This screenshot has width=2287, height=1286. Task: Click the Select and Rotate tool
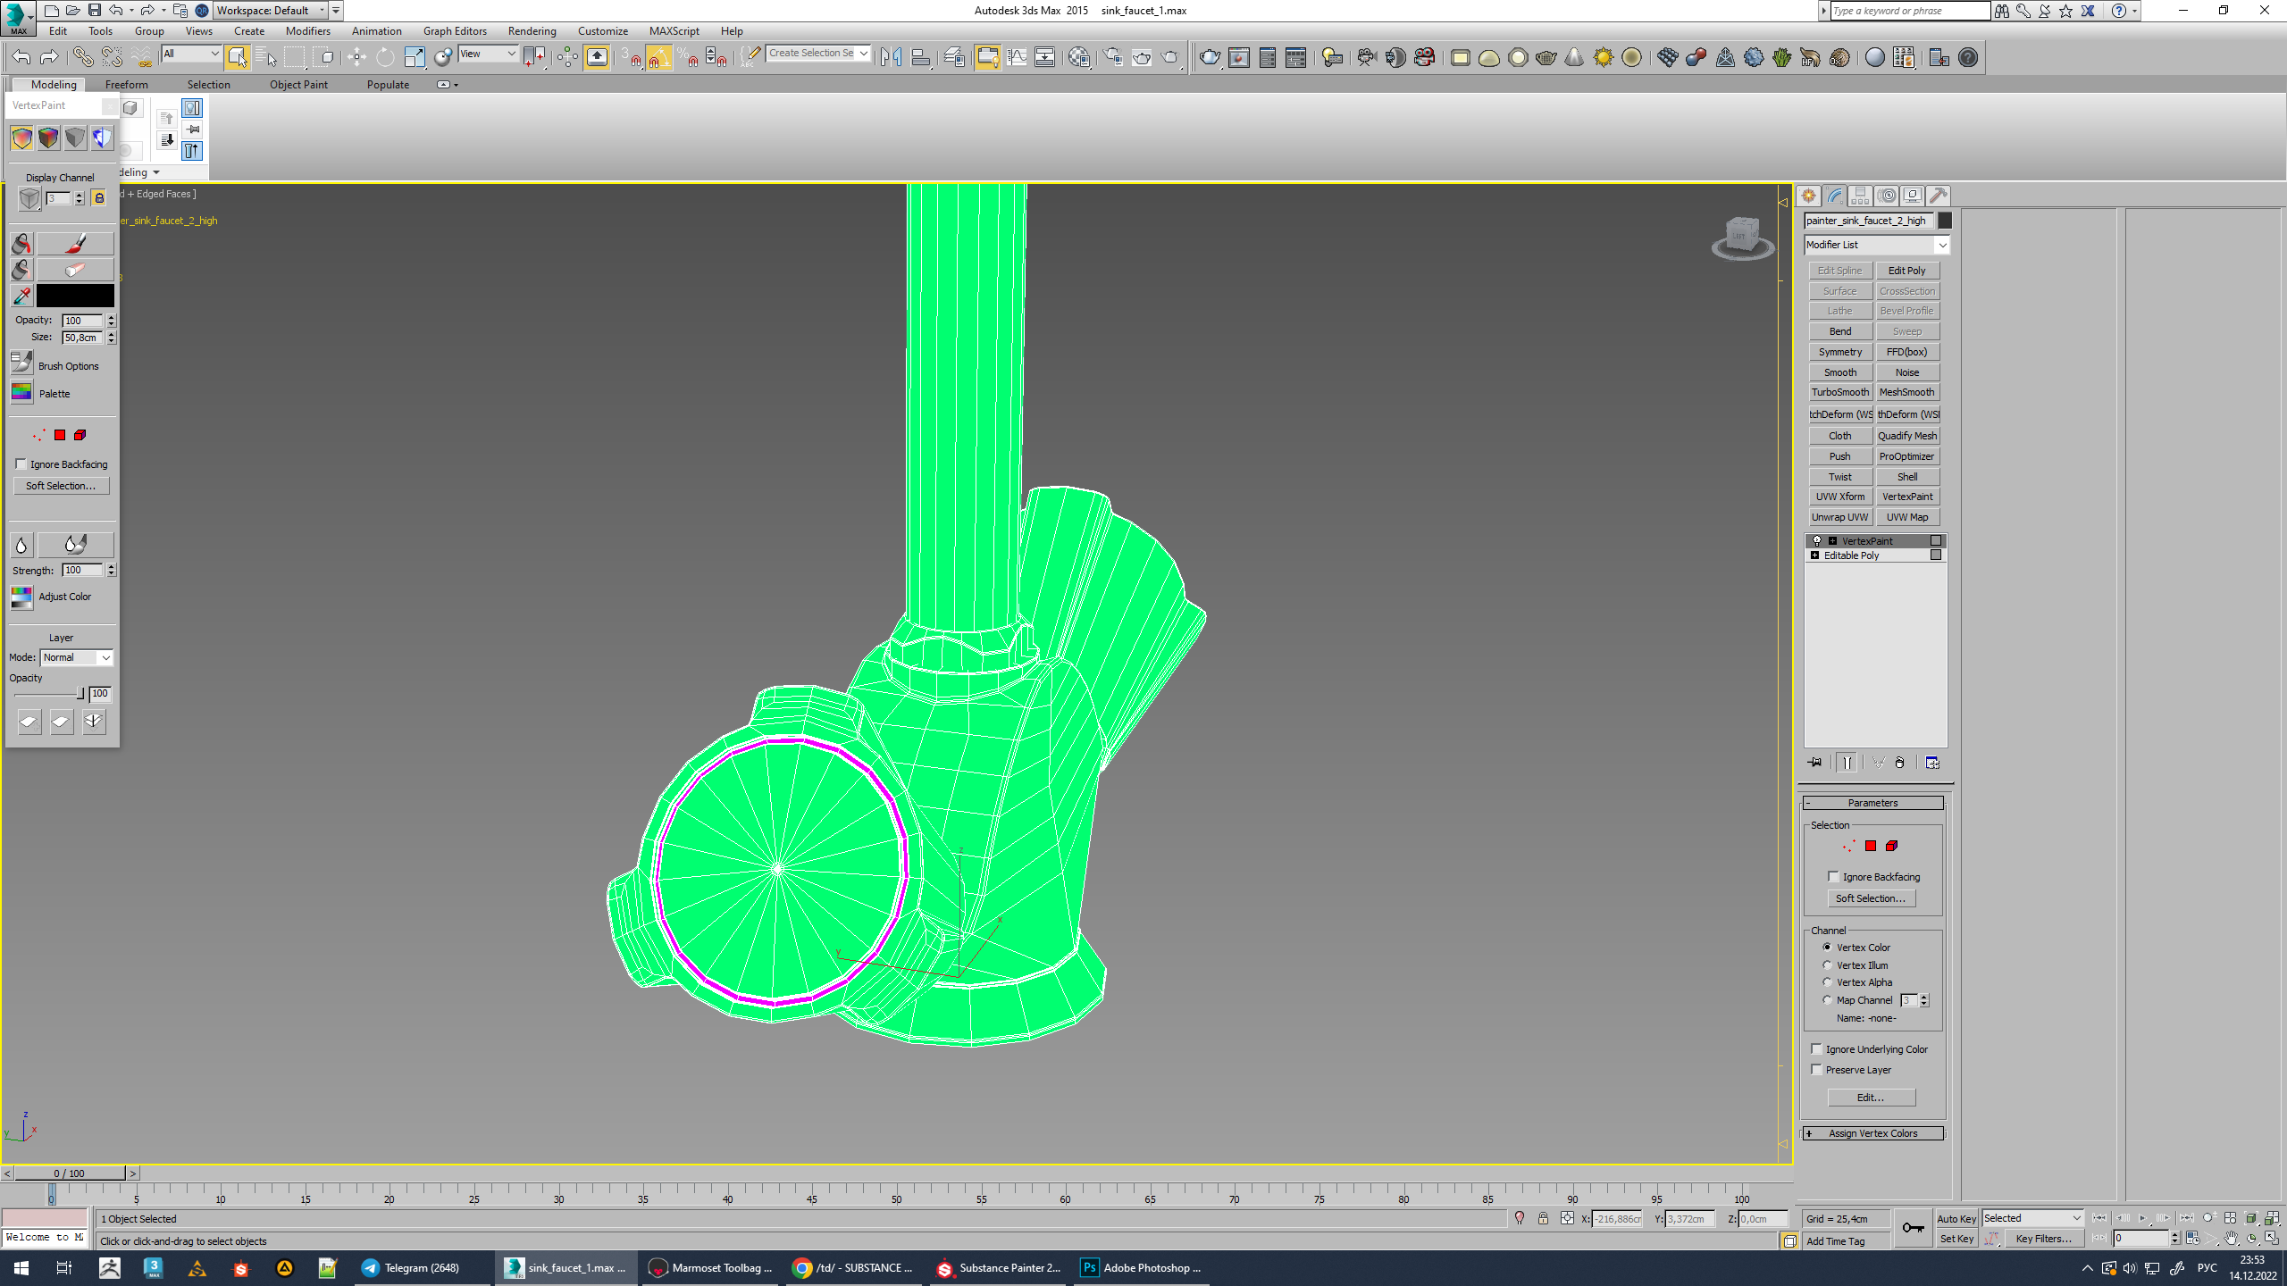385,58
